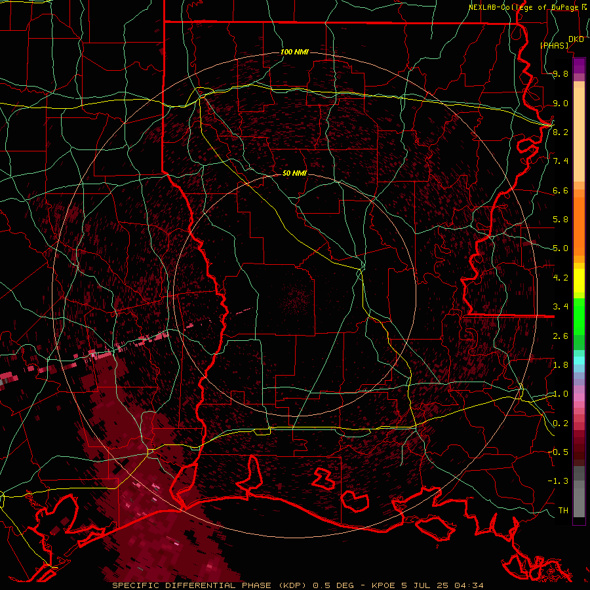
Task: Click the 8.2 value on the color scale
Action: tap(560, 132)
